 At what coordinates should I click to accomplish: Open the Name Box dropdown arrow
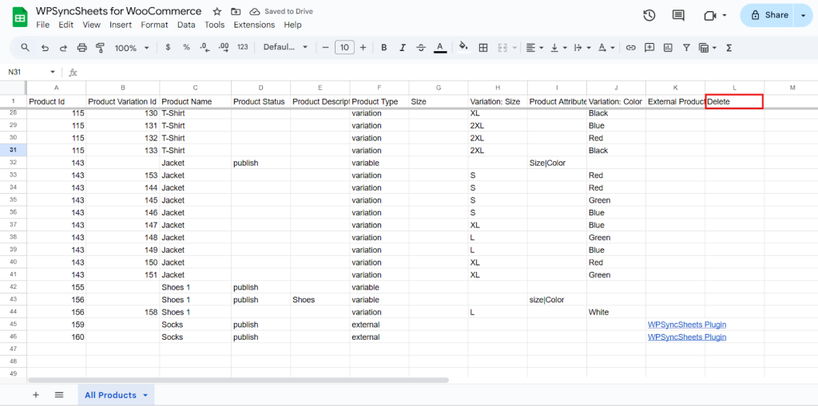click(52, 72)
